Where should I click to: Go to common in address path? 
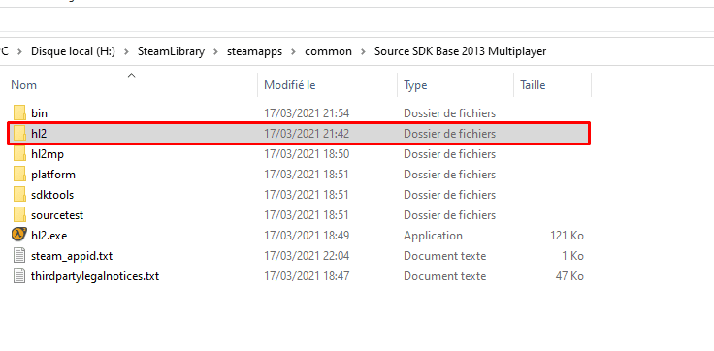[328, 51]
